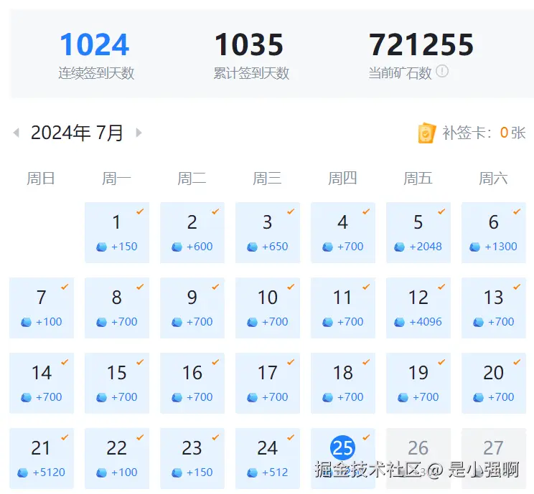Click the 1024 连续签到天数 counter
The width and height of the screenshot is (534, 494).
click(95, 45)
